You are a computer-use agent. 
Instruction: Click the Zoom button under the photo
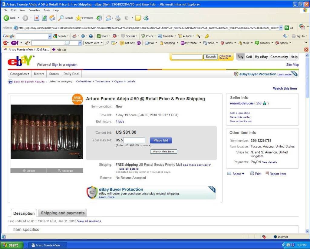(x=29, y=171)
